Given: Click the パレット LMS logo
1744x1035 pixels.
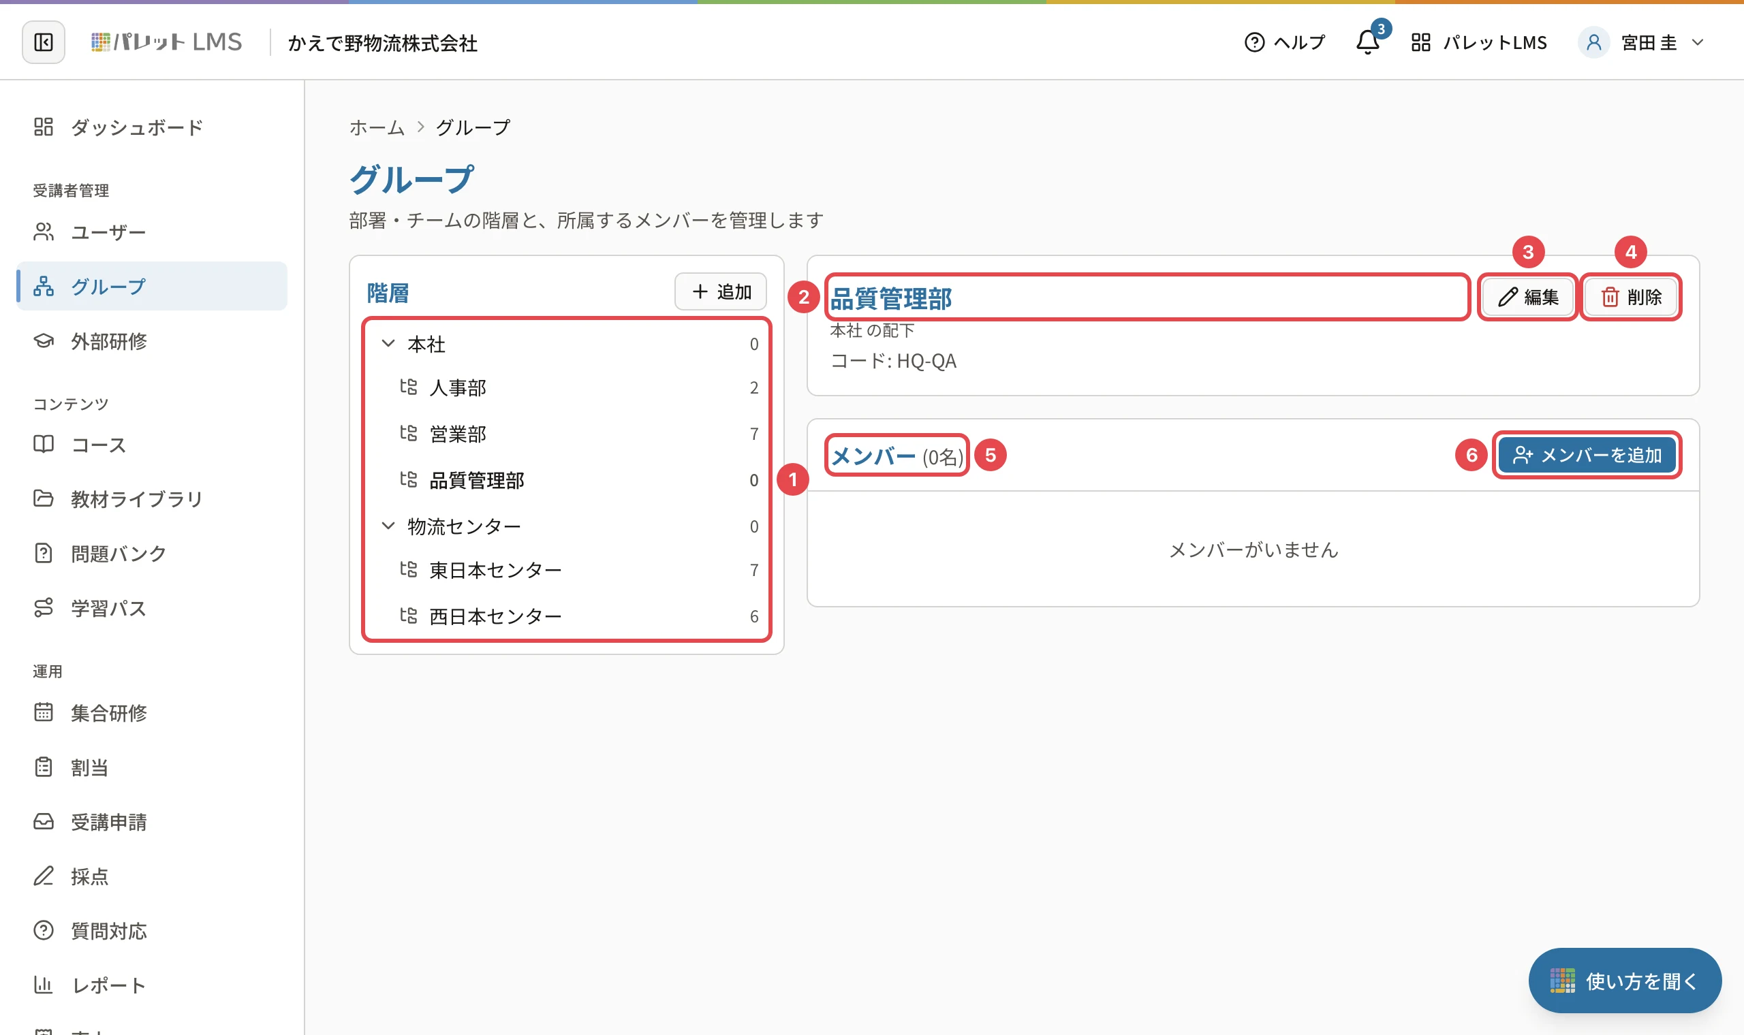Looking at the screenshot, I should [x=167, y=42].
